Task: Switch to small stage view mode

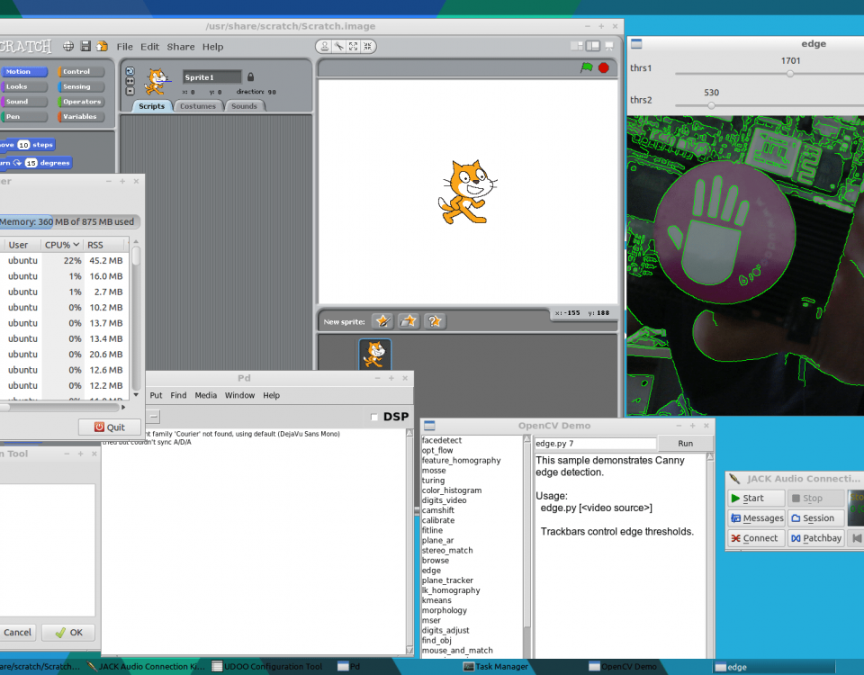Action: click(576, 46)
